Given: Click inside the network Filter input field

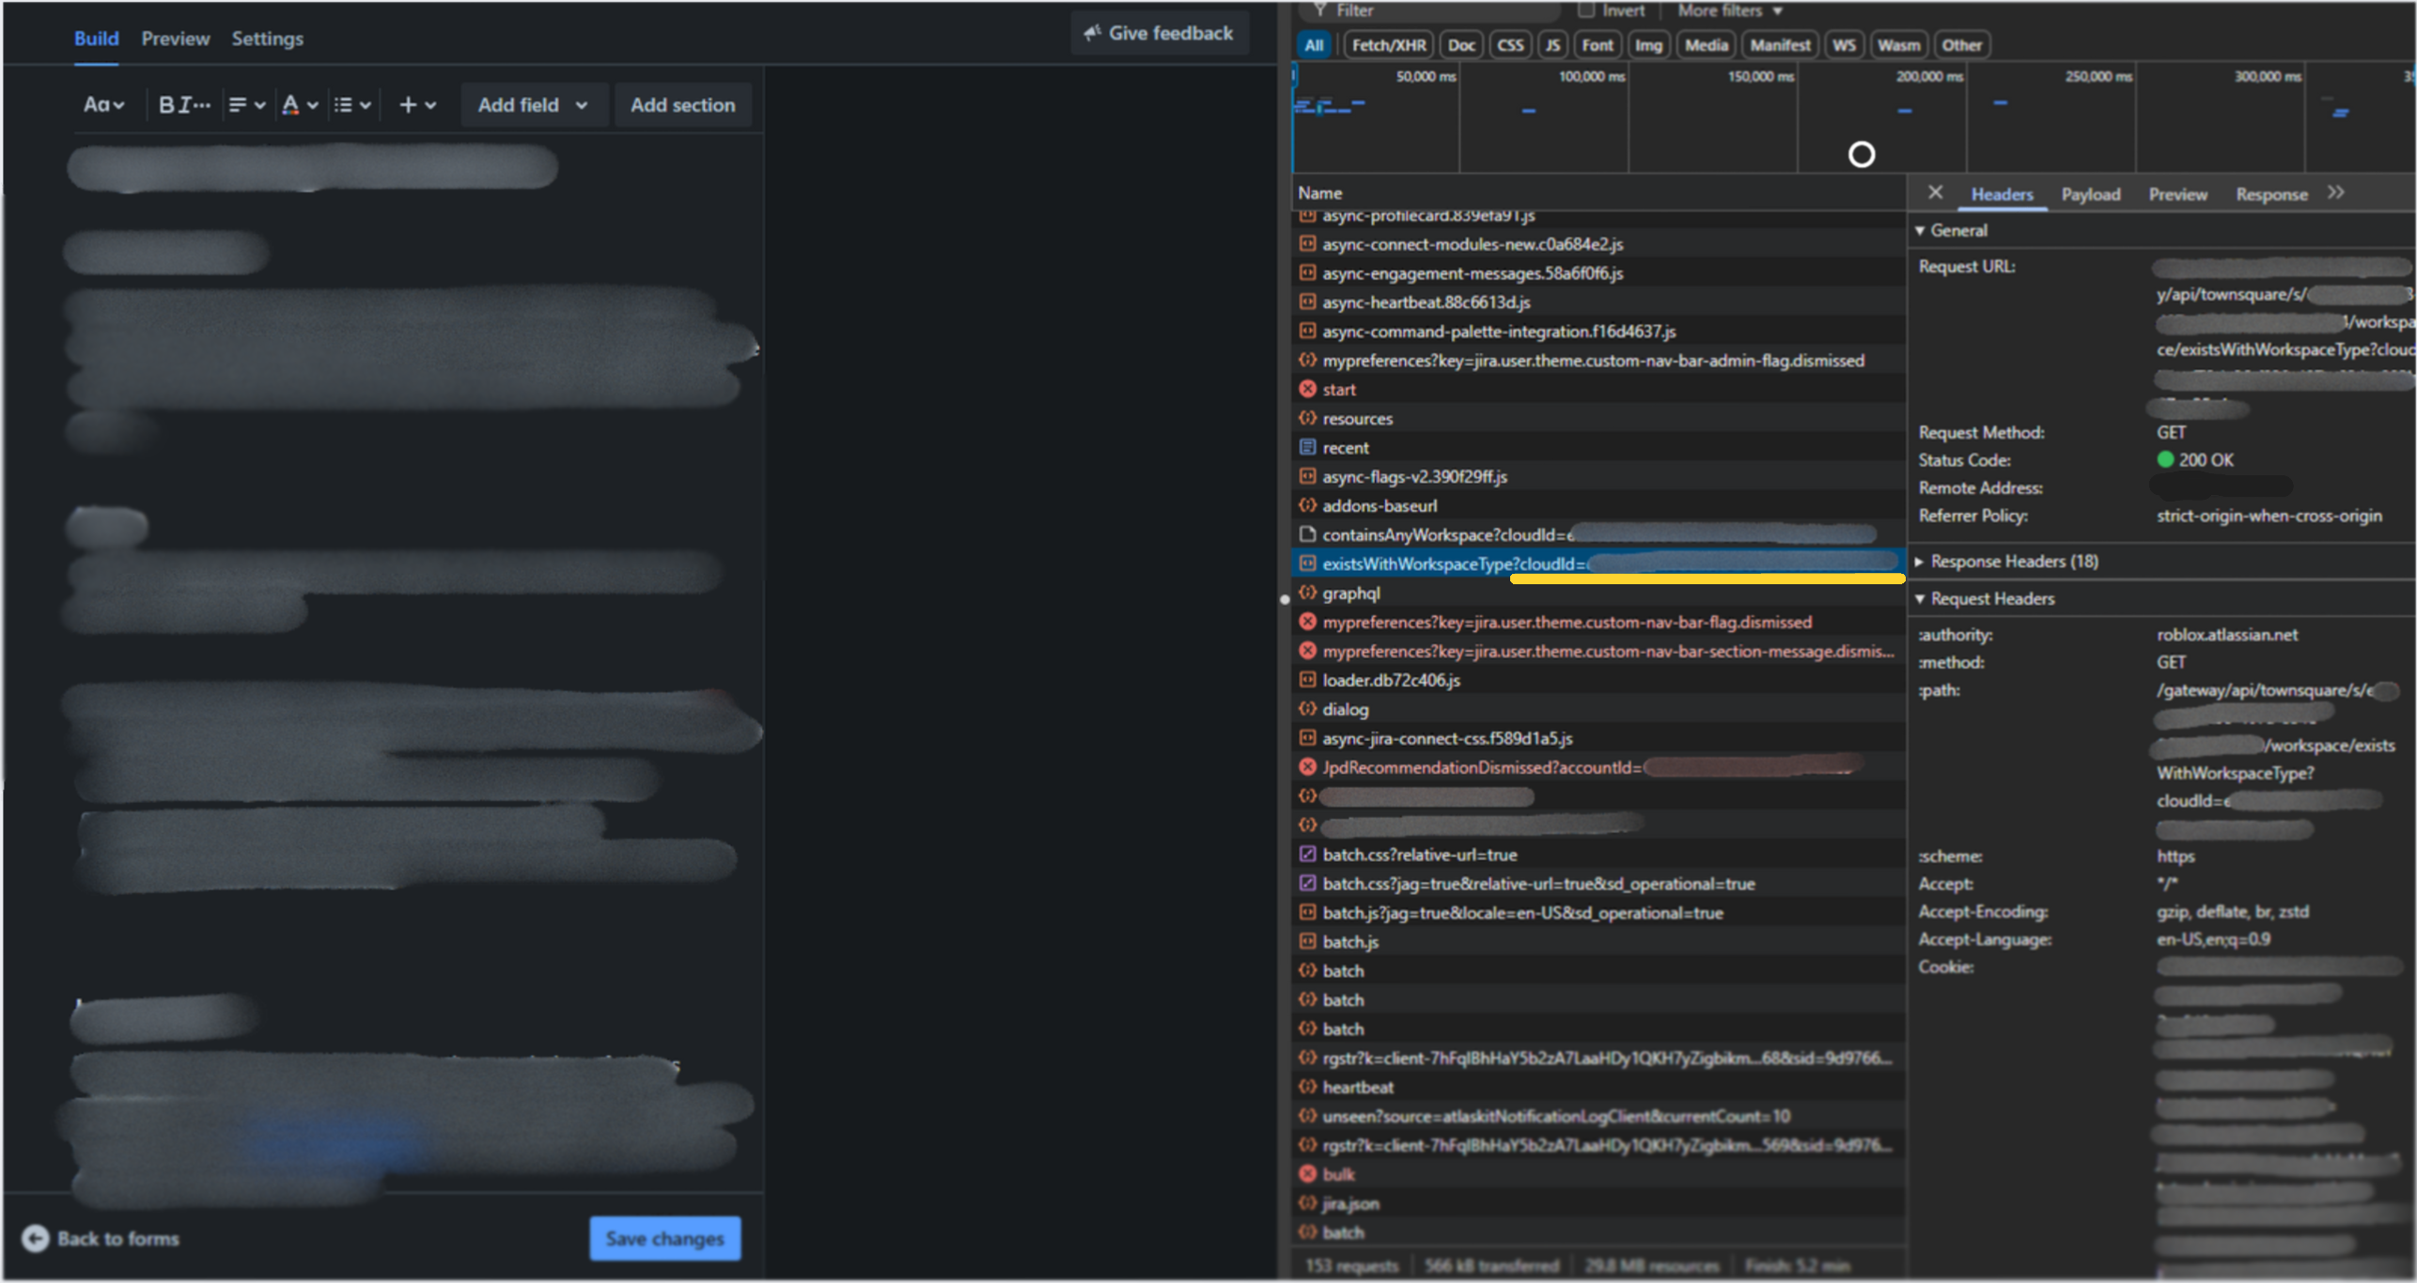Looking at the screenshot, I should tap(1428, 10).
